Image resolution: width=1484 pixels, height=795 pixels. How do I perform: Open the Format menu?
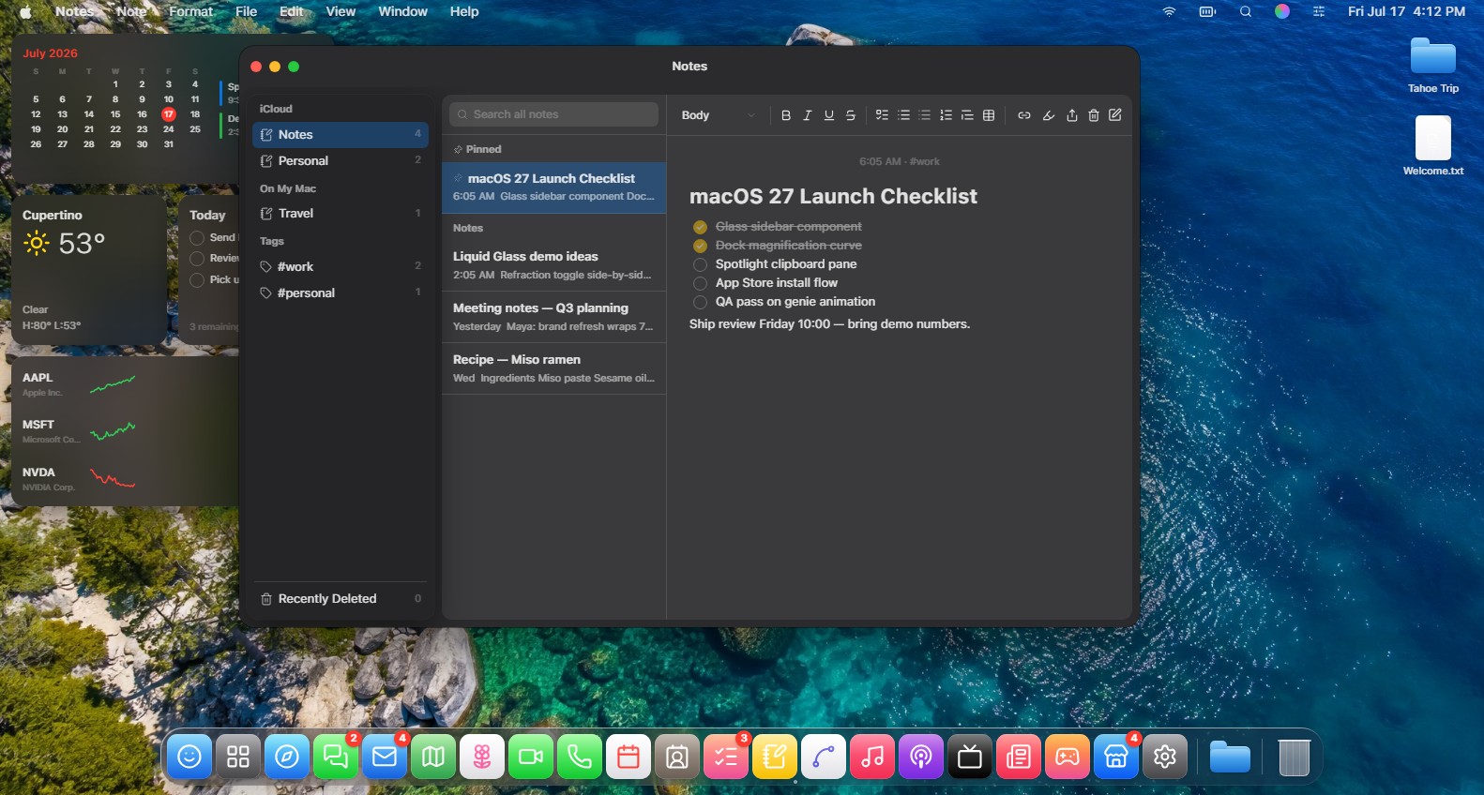(190, 11)
